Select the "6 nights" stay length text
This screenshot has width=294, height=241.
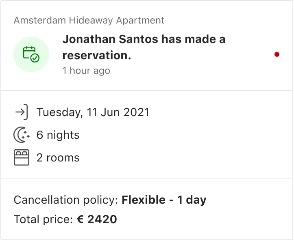pyautogui.click(x=58, y=135)
